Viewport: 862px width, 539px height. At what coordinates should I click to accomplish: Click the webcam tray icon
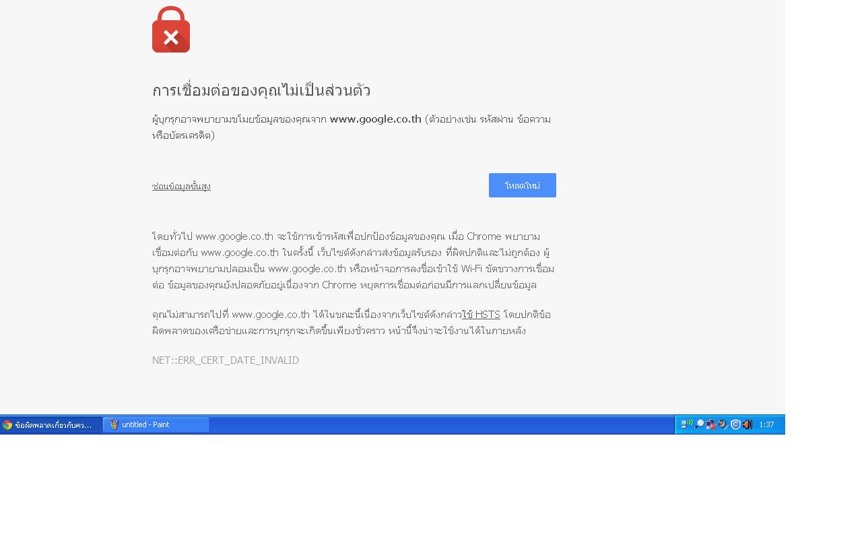723,424
